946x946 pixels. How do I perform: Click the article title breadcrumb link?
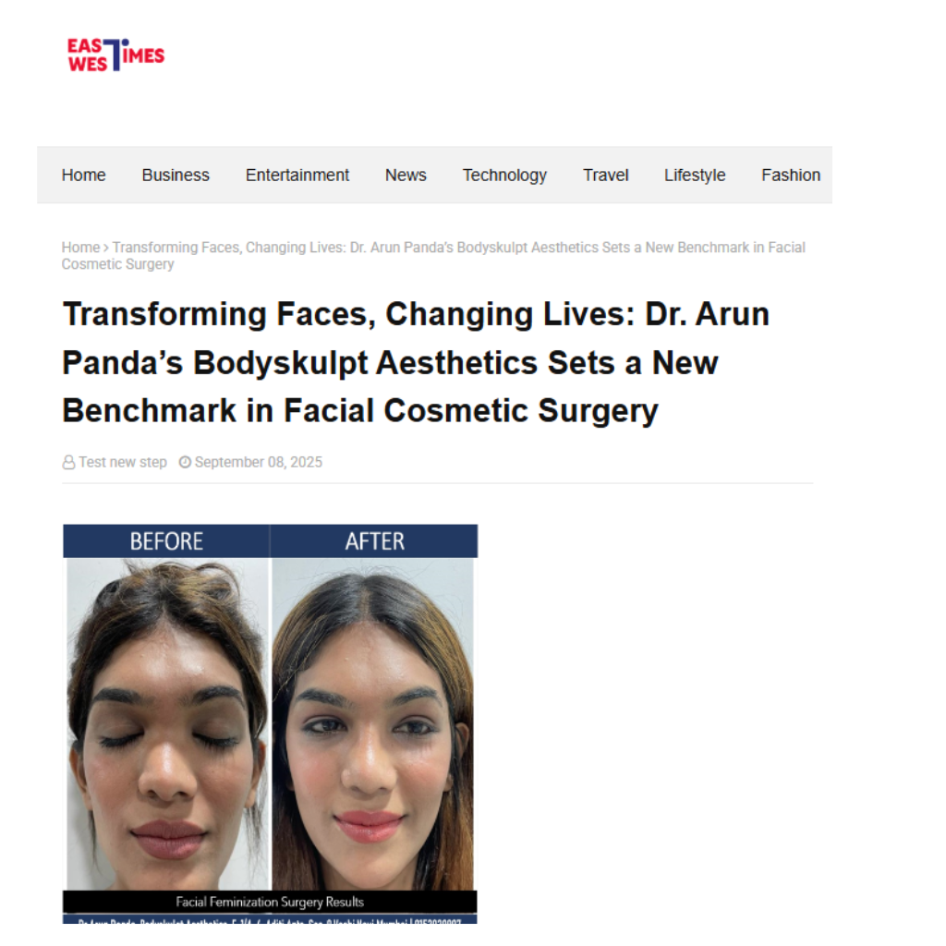coord(433,256)
